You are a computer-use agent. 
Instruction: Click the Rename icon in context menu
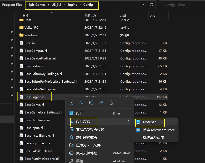(x=91, y=103)
